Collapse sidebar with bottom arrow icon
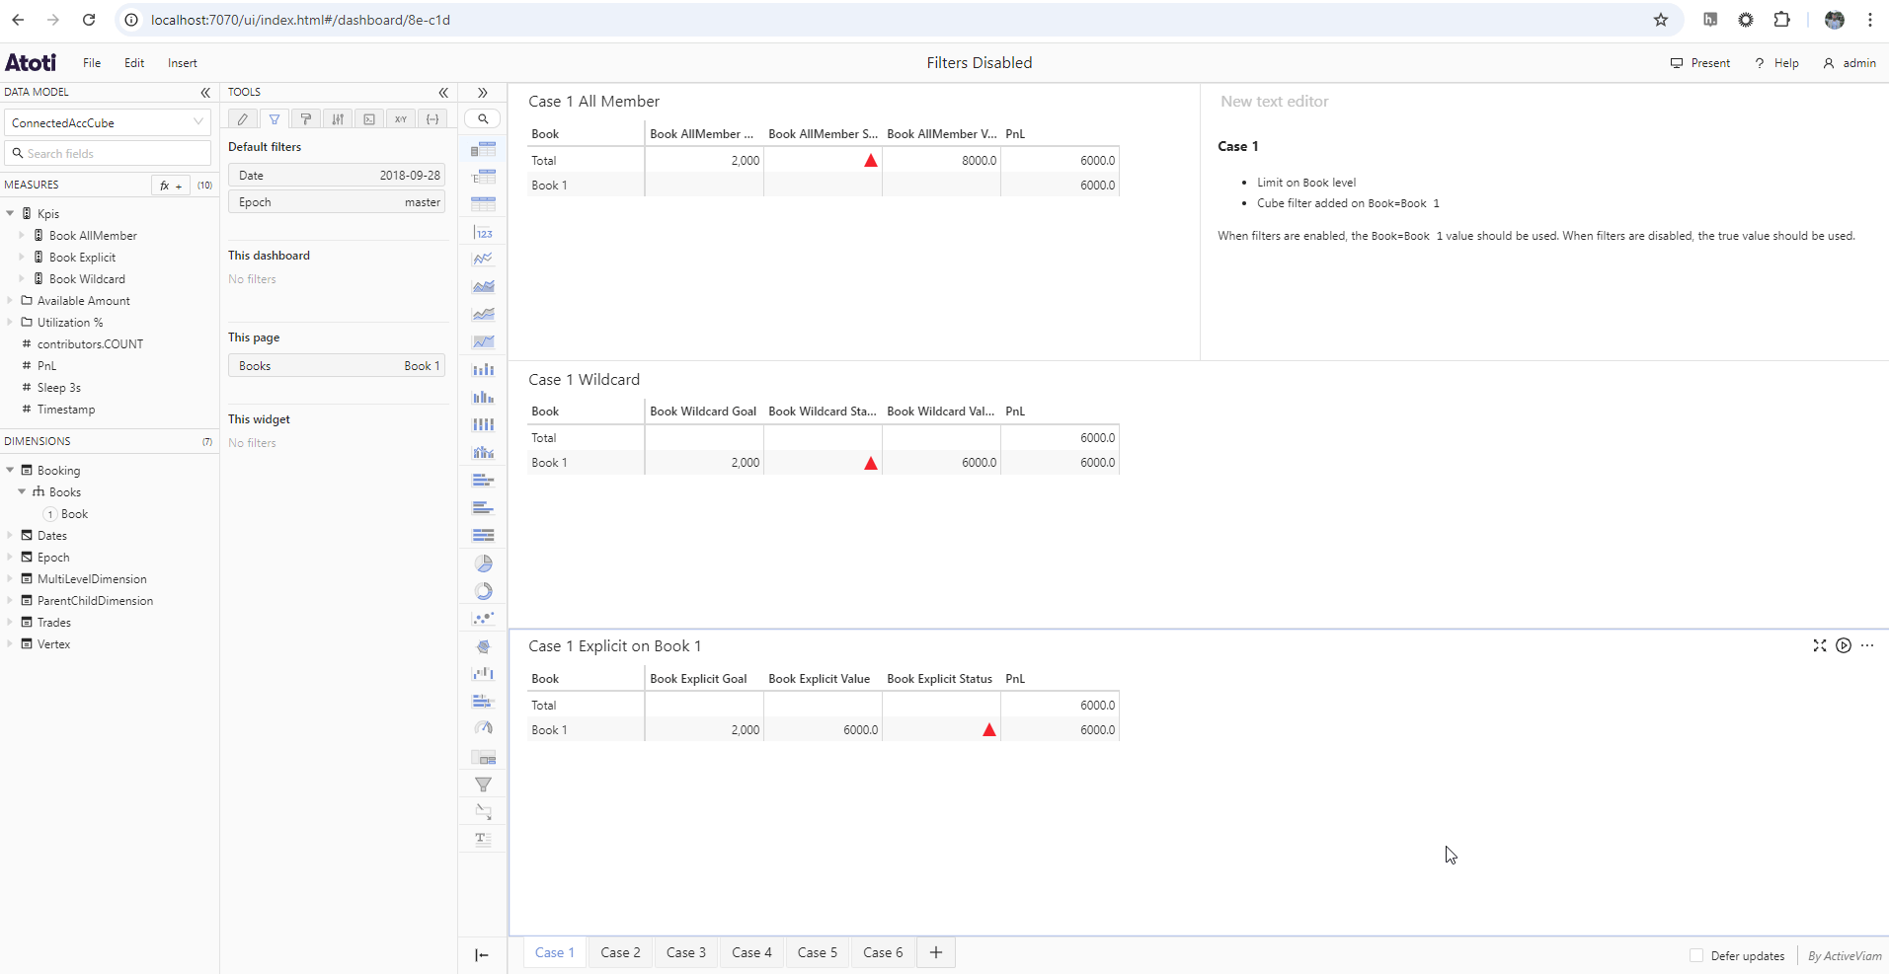Viewport: 1889px width, 974px height. (482, 954)
